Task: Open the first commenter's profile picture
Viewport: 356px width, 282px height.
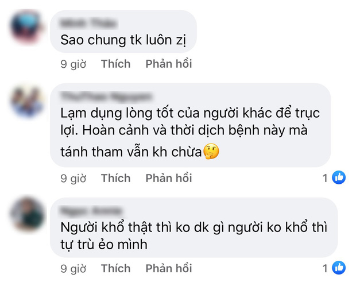Action: 28,26
